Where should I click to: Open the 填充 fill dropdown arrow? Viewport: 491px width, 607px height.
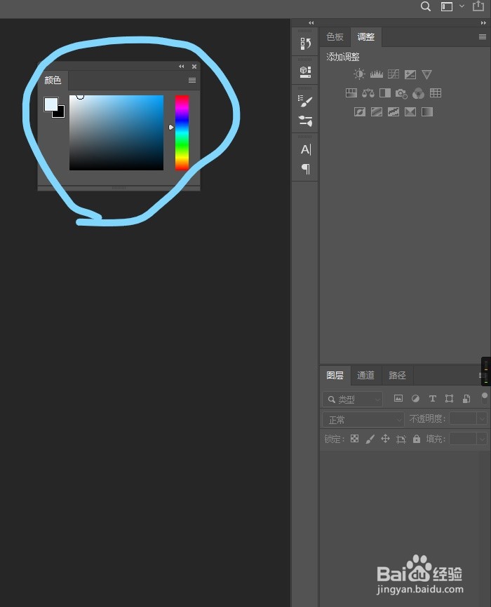pyautogui.click(x=482, y=439)
